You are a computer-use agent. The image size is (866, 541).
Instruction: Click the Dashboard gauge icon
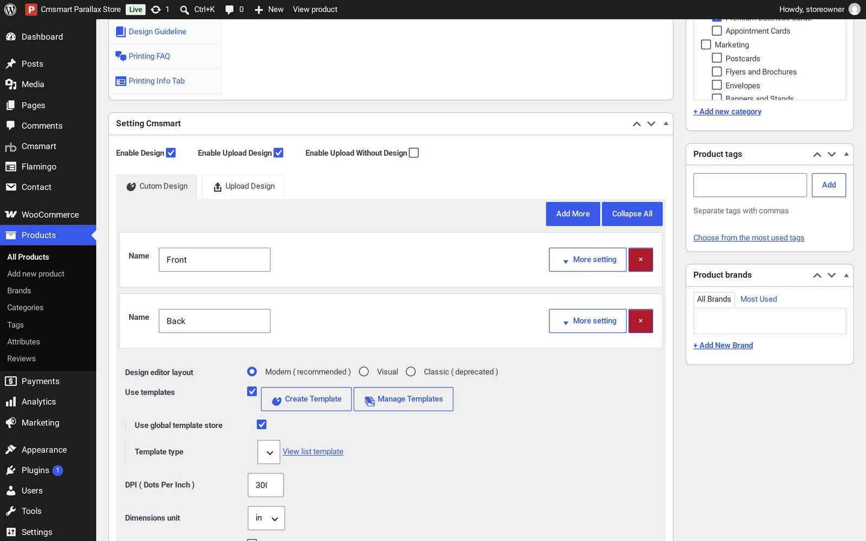pos(11,37)
